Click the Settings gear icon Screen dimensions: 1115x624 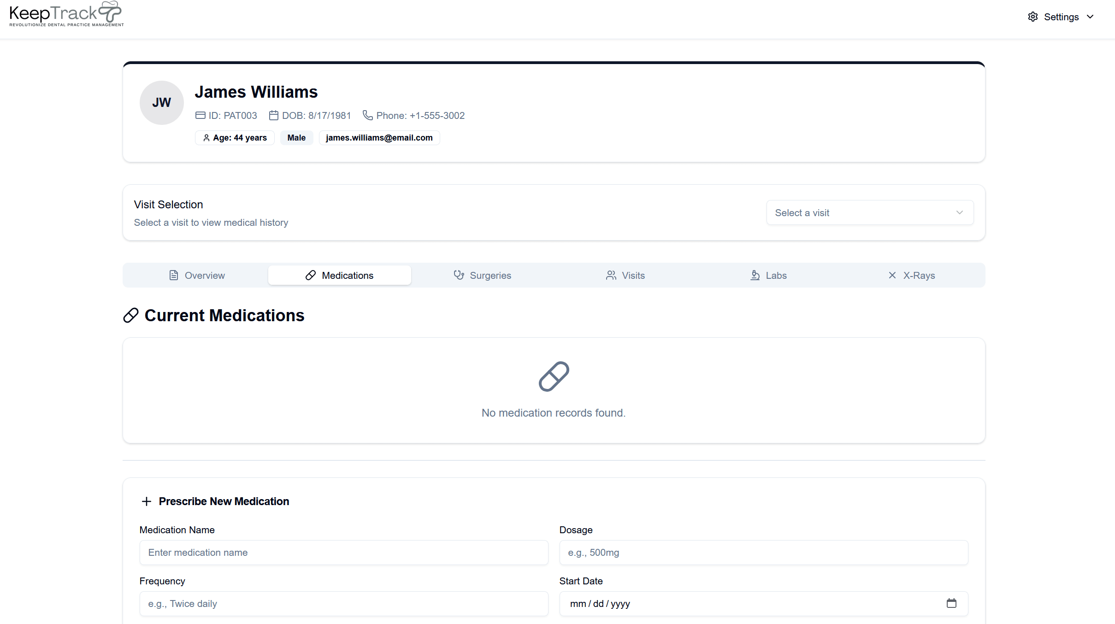(1032, 17)
